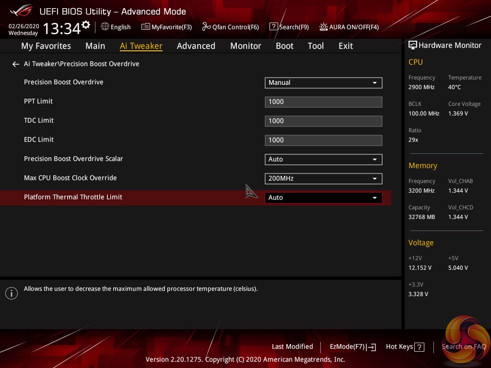Open Max CPU Boost Clock Override dropdown
This screenshot has height=368, width=491.
click(323, 178)
